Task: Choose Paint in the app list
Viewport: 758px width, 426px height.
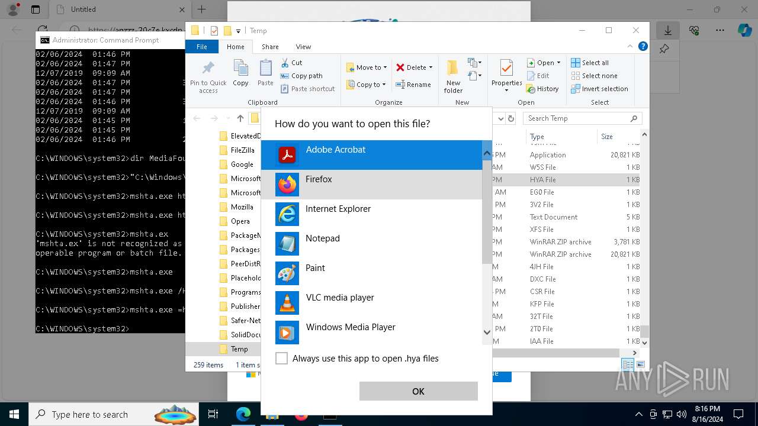Action: (x=372, y=273)
